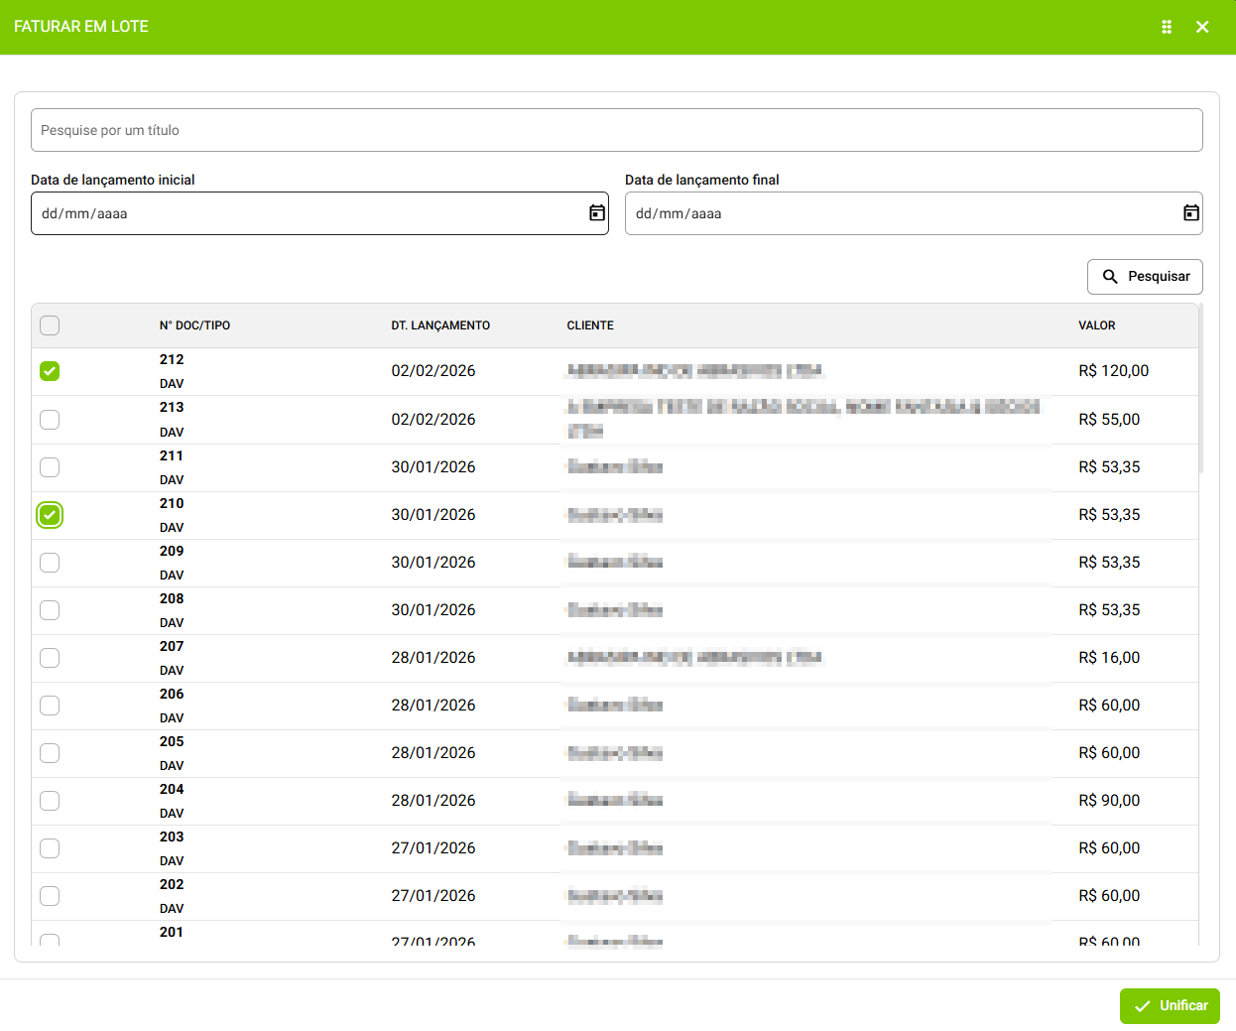Open calendar picker for final launch date
1236x1031 pixels.
tap(1190, 213)
